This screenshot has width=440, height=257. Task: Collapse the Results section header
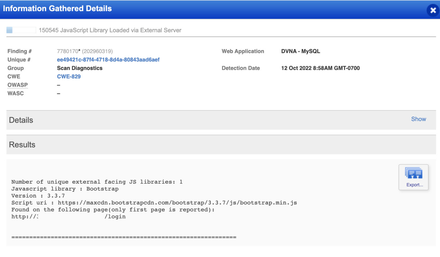(x=221, y=145)
